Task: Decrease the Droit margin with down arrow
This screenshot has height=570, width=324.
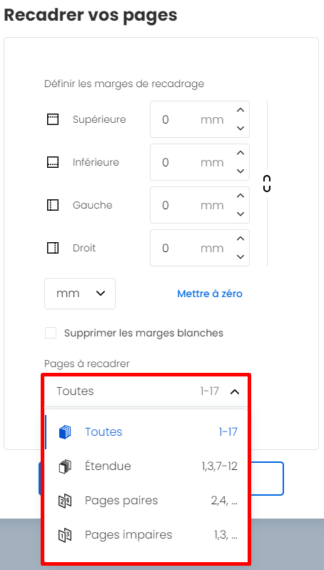Action: click(x=241, y=257)
